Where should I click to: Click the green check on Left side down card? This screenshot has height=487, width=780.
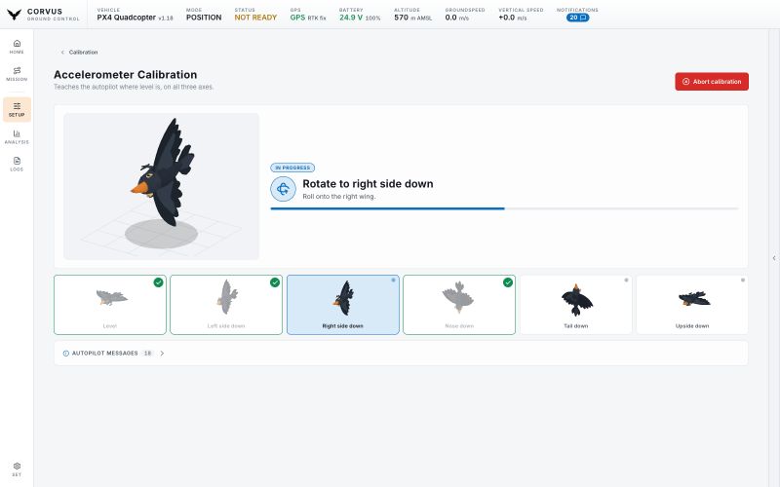point(275,282)
